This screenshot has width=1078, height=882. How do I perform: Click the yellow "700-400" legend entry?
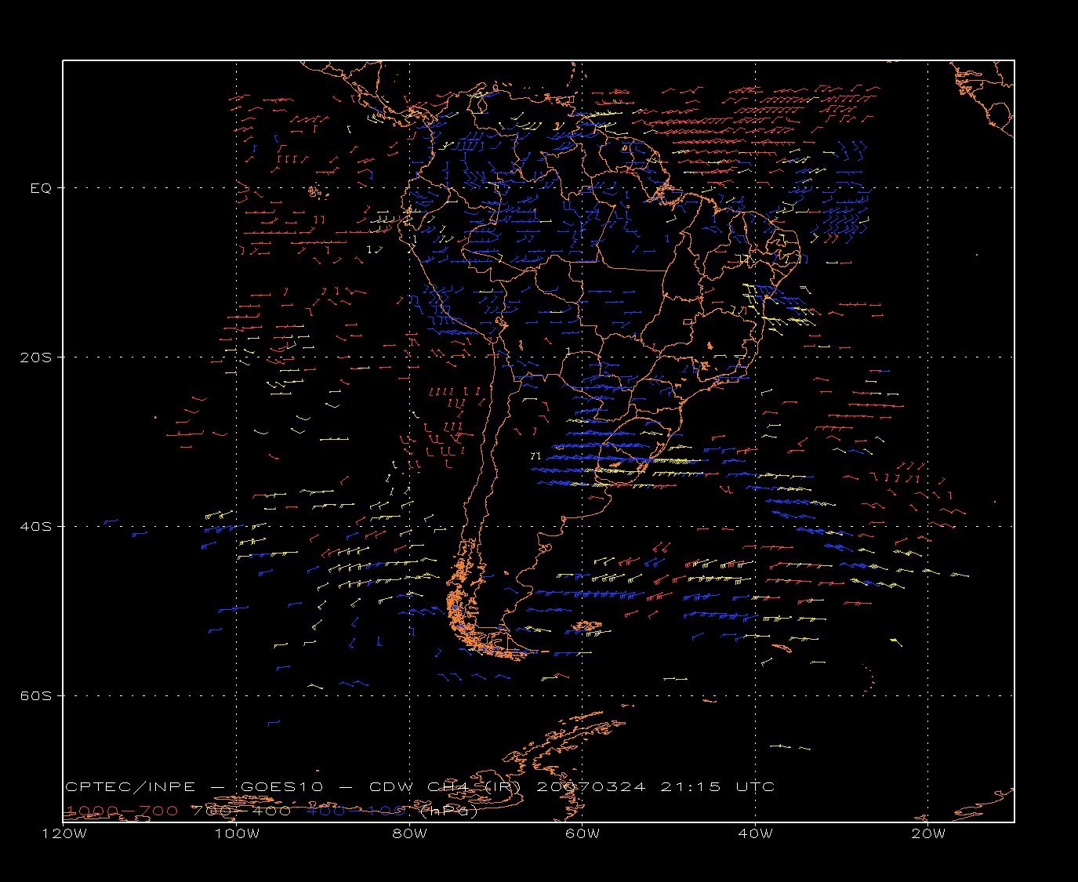[242, 811]
